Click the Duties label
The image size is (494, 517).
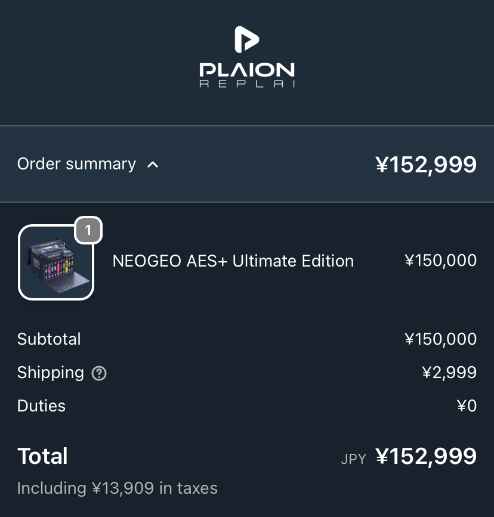pos(41,405)
